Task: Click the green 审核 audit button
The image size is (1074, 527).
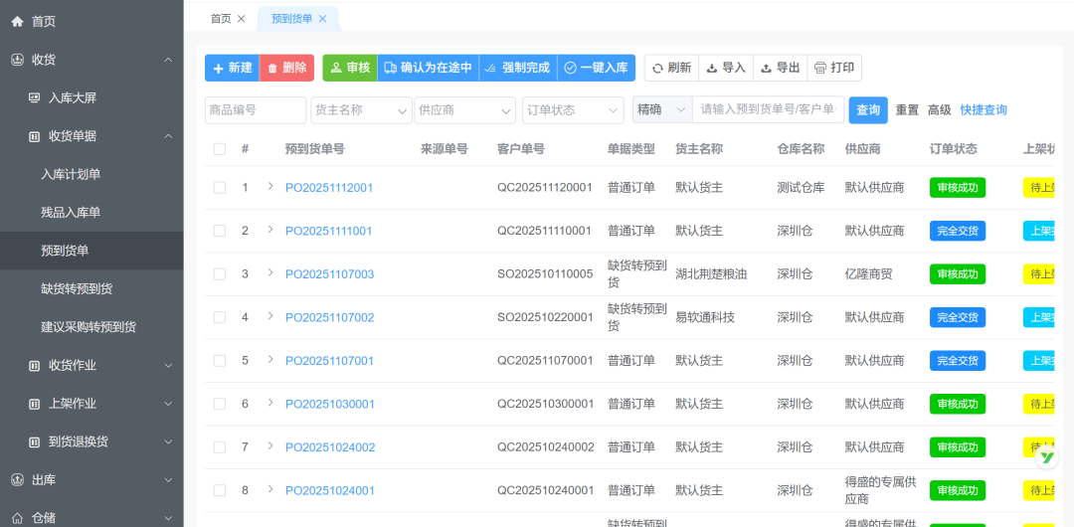Action: coord(349,68)
